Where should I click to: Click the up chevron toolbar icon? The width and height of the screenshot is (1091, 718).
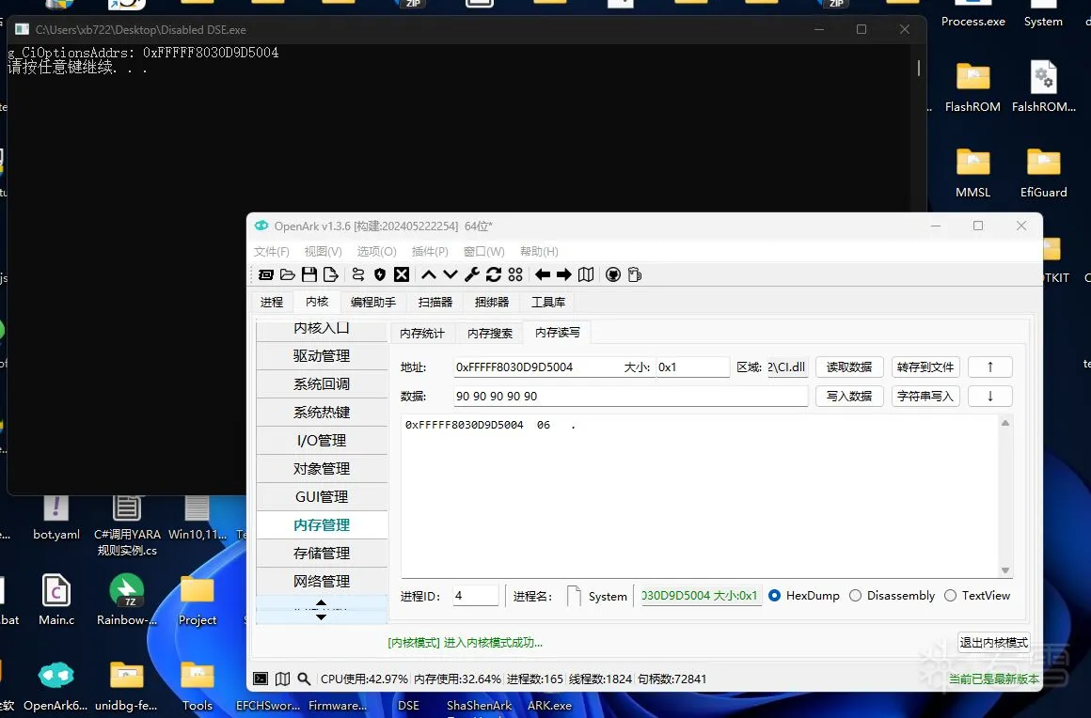click(x=429, y=274)
